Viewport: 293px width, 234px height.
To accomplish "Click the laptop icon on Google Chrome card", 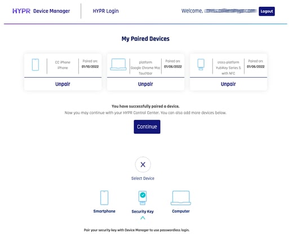I will pyautogui.click(x=118, y=64).
